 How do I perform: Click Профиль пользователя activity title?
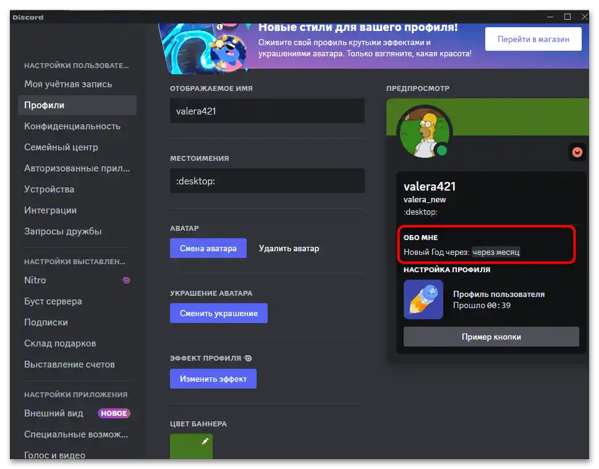point(498,295)
